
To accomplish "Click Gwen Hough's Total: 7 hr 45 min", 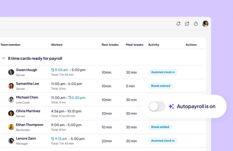I will (62, 75).
